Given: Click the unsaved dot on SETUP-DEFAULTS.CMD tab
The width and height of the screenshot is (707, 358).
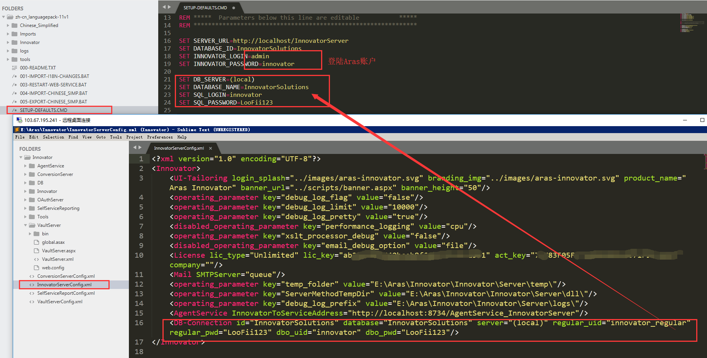Looking at the screenshot, I should click(234, 8).
